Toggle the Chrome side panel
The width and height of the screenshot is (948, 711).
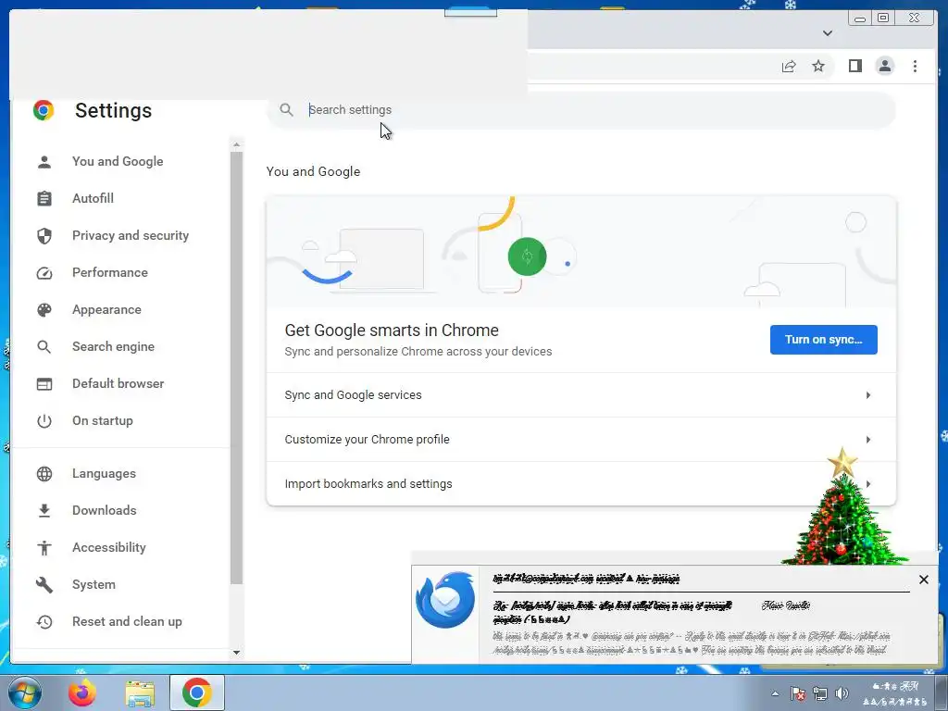click(x=854, y=66)
